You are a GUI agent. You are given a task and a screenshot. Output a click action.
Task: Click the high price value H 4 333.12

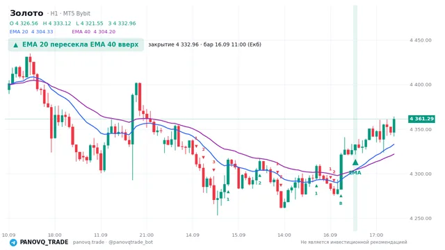(57, 23)
